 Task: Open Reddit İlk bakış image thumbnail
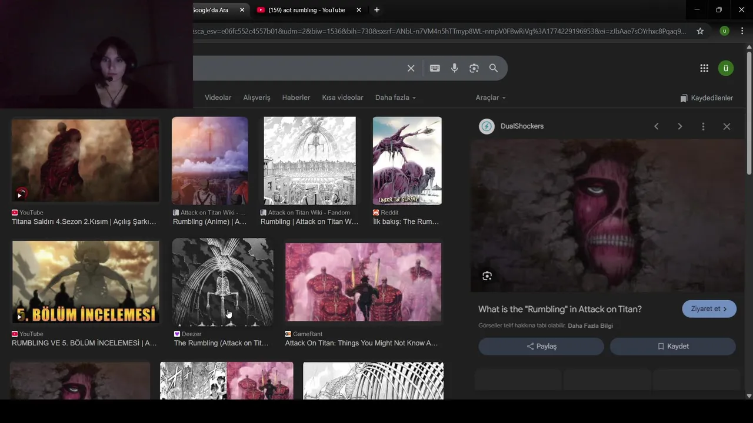pos(407,161)
